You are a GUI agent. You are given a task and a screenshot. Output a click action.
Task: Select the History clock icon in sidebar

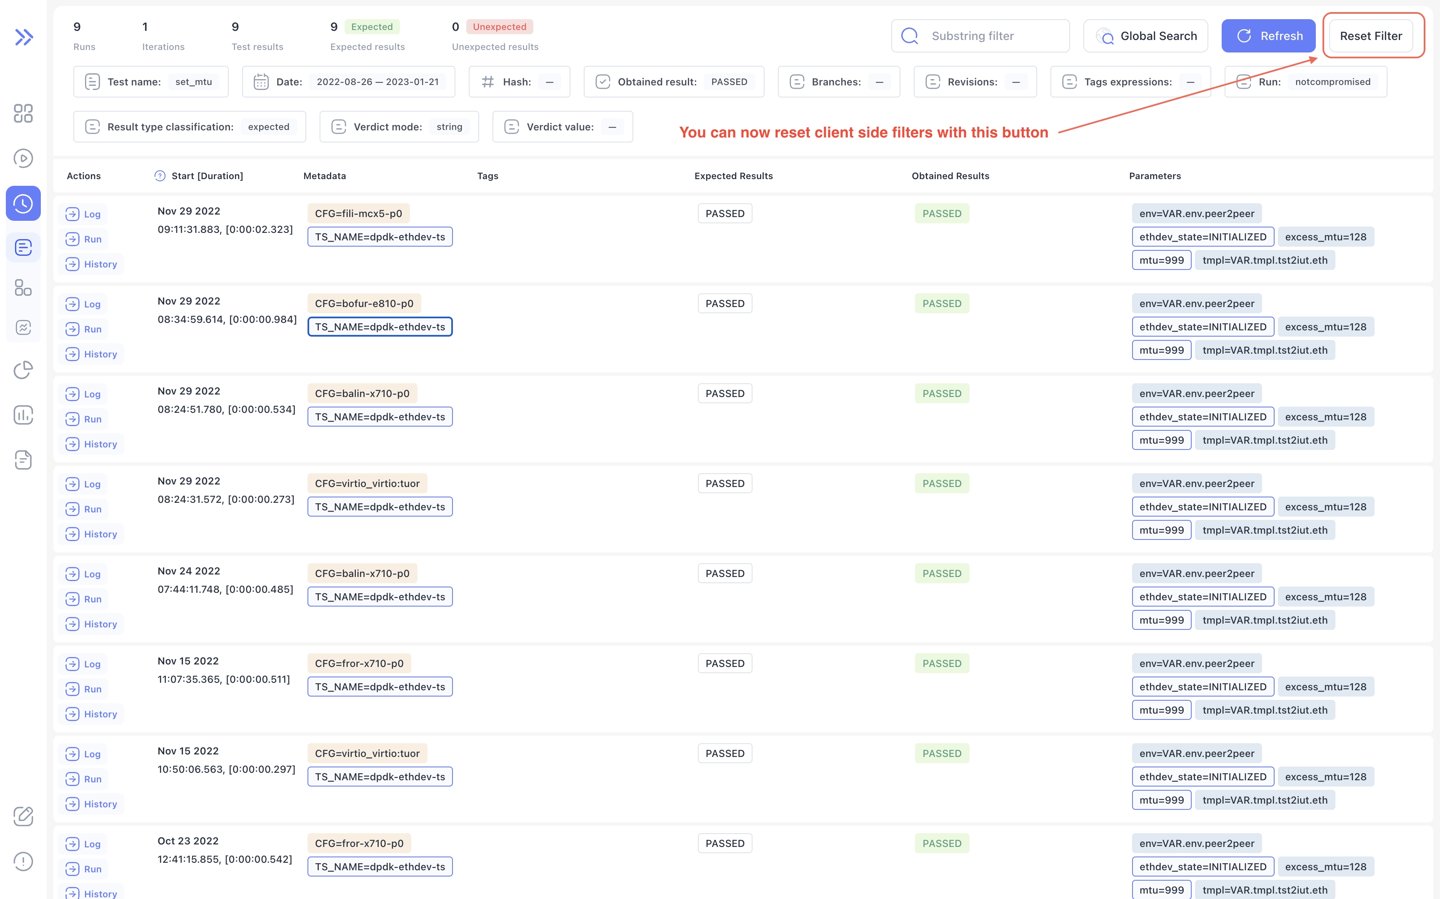tap(23, 203)
